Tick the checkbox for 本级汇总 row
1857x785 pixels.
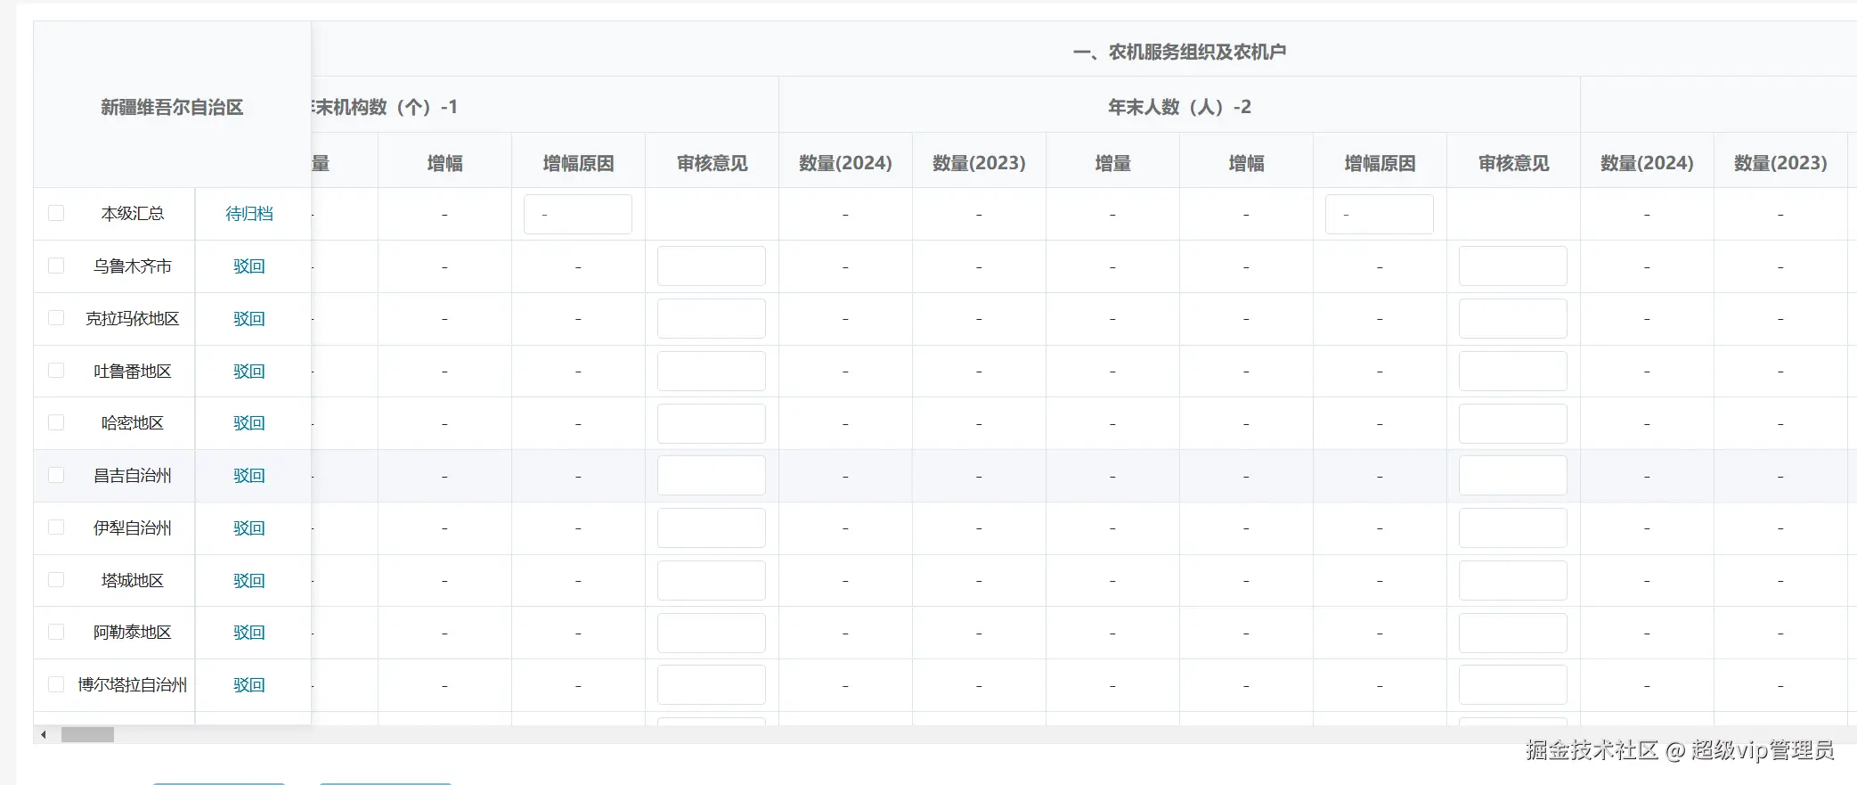coord(56,213)
